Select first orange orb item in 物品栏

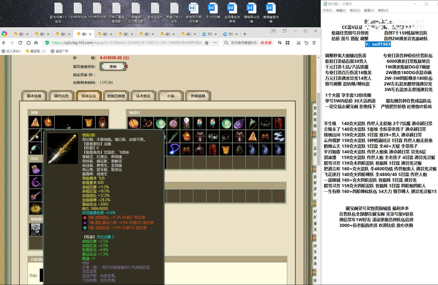click(134, 123)
